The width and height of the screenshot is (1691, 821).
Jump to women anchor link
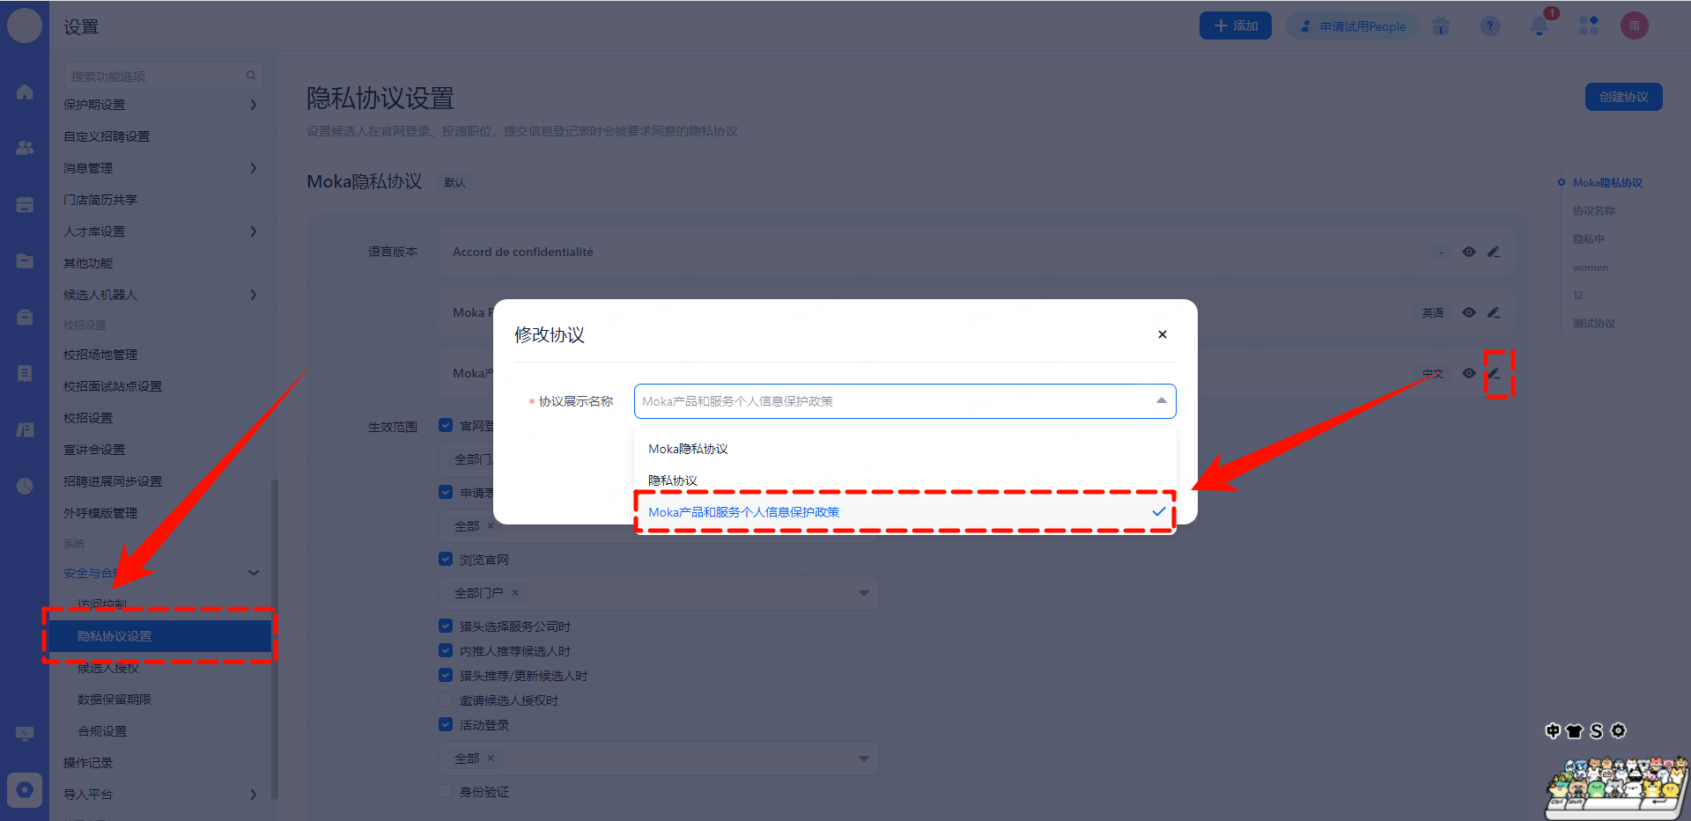[x=1591, y=268]
